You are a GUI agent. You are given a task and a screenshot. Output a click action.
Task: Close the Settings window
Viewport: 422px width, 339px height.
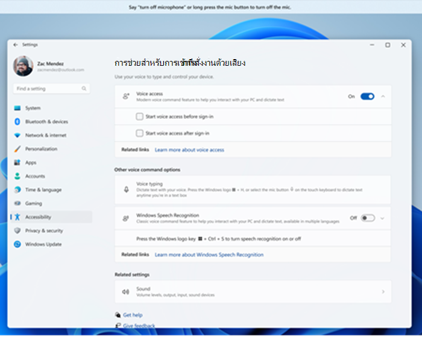tap(403, 45)
